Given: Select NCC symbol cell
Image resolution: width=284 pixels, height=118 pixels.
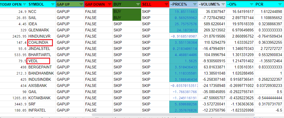Looking at the screenshot, I should coord(42,12).
